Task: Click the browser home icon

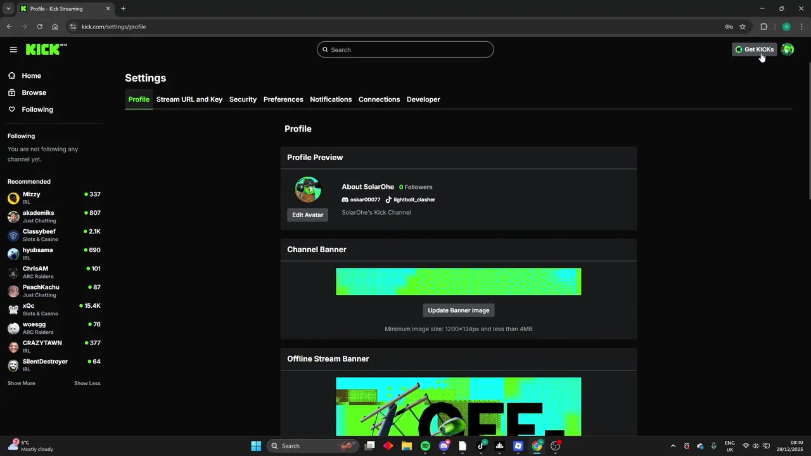Action: coord(54,27)
